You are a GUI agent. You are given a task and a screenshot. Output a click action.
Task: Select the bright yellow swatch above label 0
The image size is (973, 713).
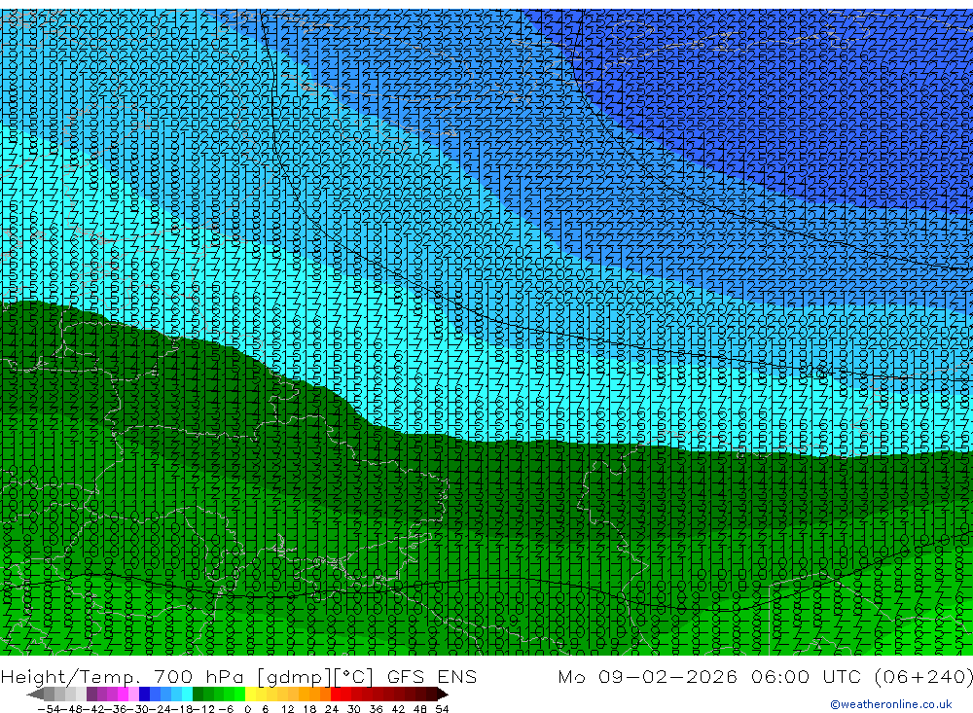tap(250, 695)
